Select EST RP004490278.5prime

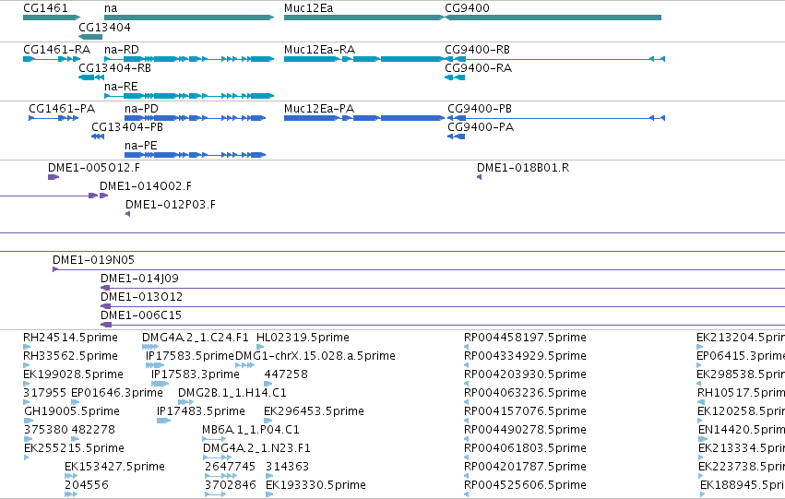click(x=525, y=430)
